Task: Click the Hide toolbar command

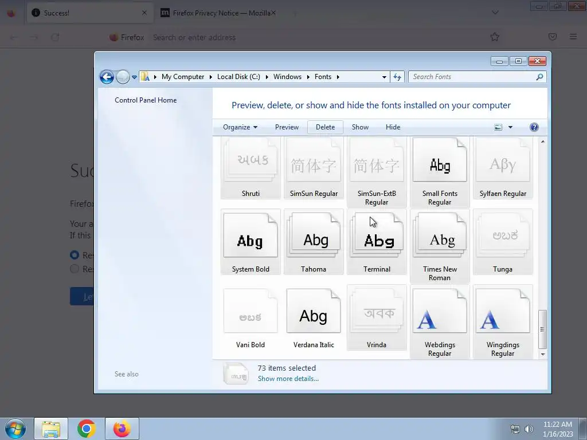Action: click(393, 127)
